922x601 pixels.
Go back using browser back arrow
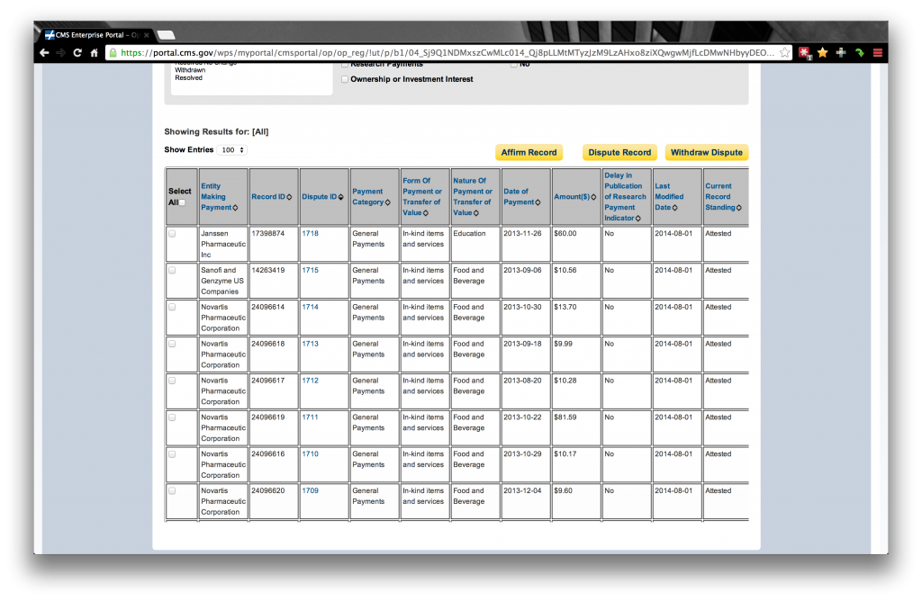45,53
